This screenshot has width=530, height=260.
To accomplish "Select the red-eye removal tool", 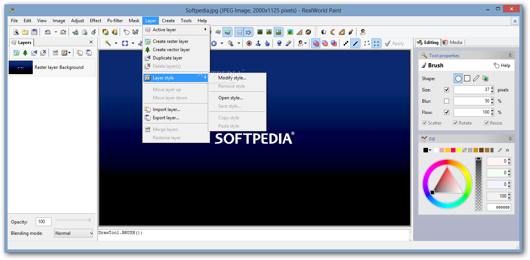I will tap(249, 43).
